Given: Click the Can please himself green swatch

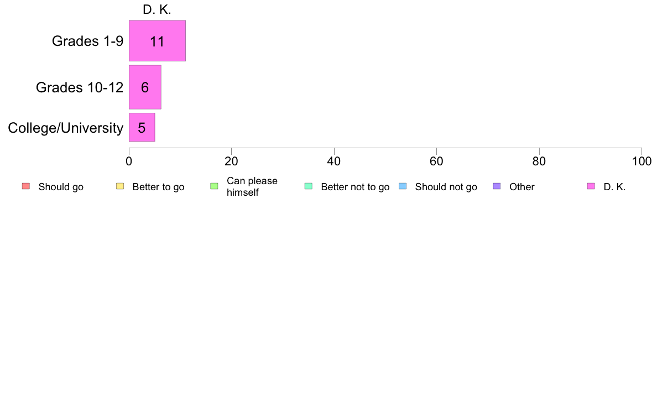Looking at the screenshot, I should 214,186.
